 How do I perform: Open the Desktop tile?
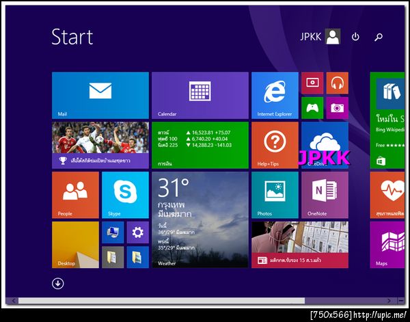[75, 245]
